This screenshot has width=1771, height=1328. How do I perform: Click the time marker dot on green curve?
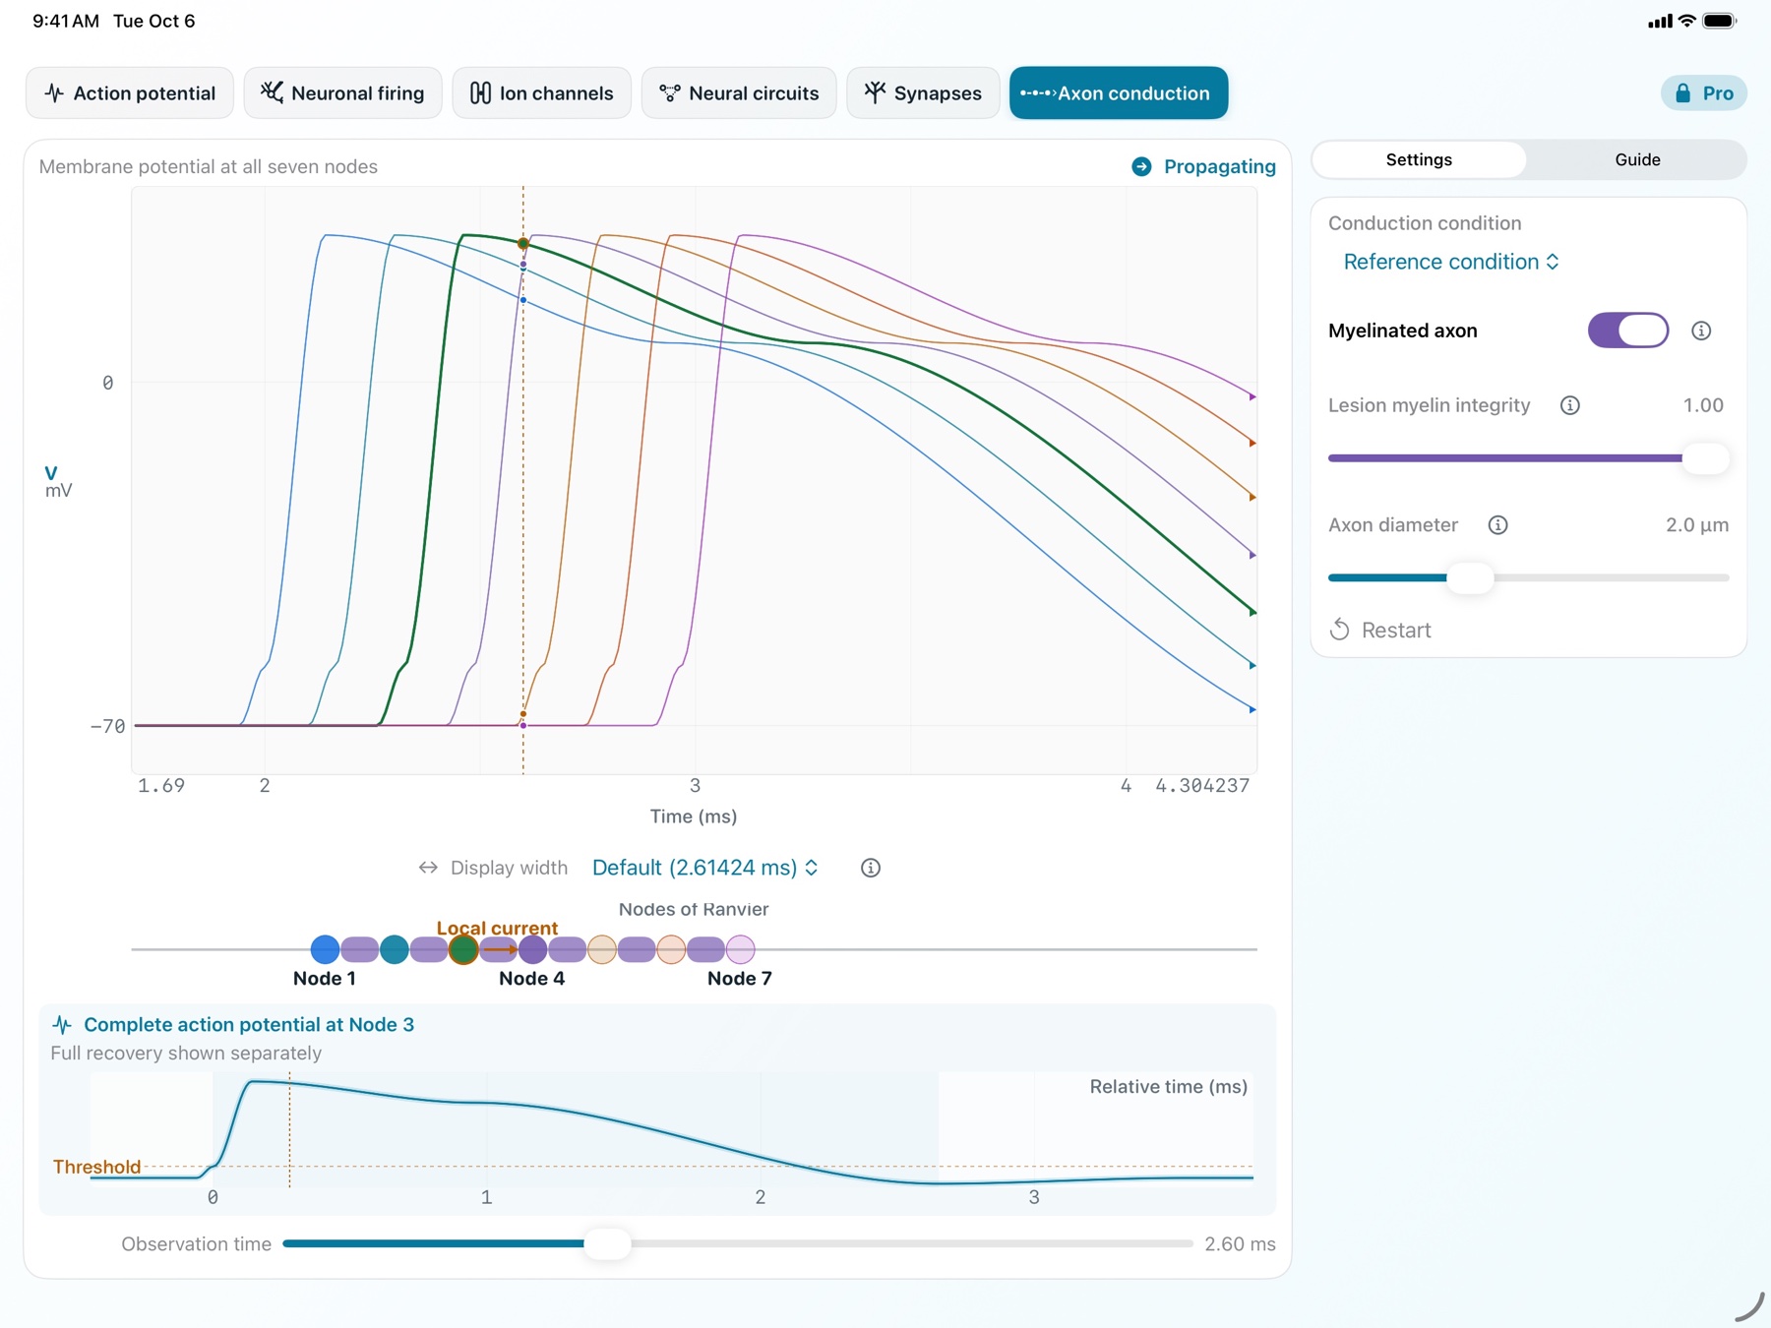coord(523,243)
